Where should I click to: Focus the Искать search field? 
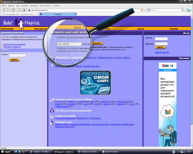pyautogui.click(x=17, y=56)
